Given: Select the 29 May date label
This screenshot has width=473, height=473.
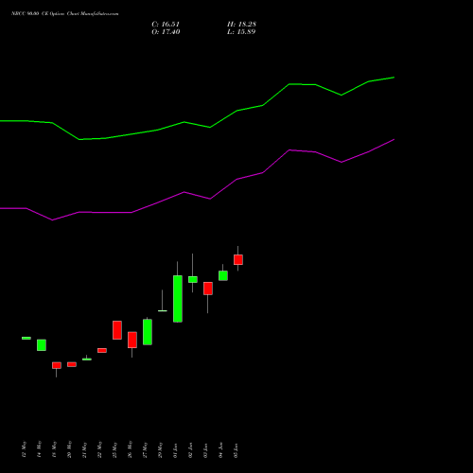Looking at the screenshot, I should point(160,449).
